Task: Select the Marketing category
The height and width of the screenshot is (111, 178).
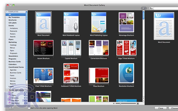Action: pyautogui.click(x=12, y=42)
